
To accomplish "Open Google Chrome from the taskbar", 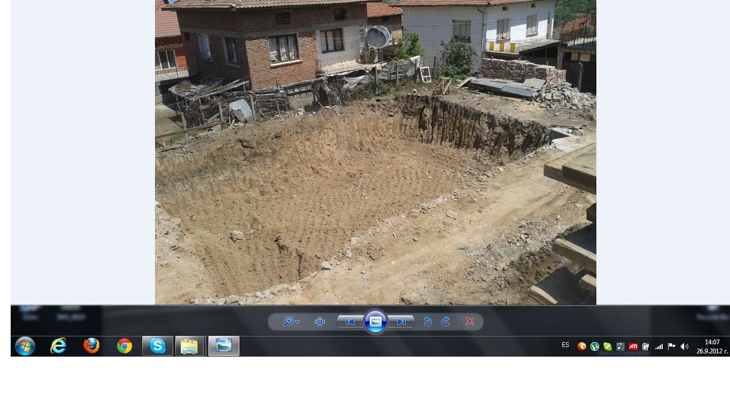I will [x=125, y=346].
